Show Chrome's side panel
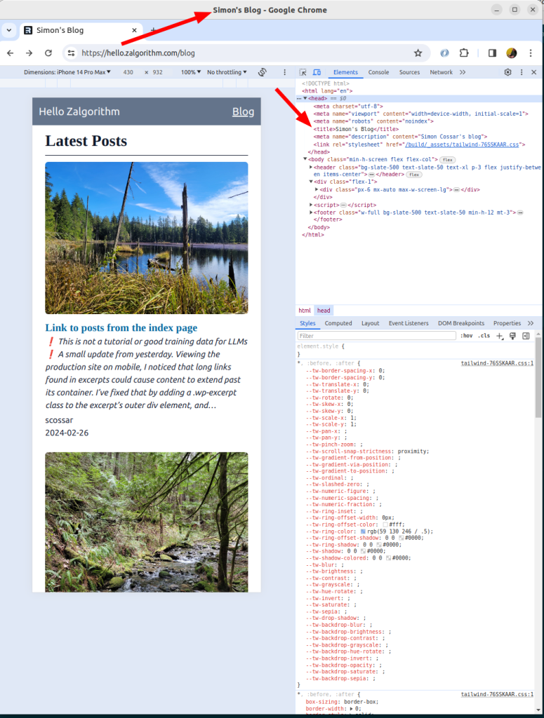 (492, 53)
